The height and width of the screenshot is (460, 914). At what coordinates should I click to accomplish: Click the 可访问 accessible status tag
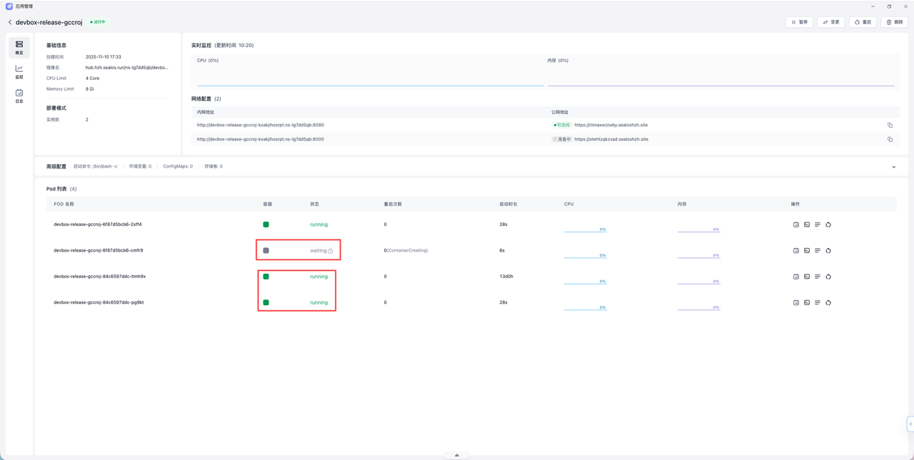[562, 125]
